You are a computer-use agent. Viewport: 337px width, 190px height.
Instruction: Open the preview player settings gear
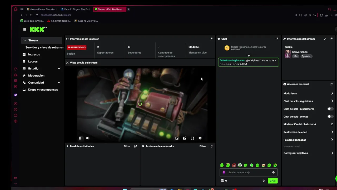[200, 138]
